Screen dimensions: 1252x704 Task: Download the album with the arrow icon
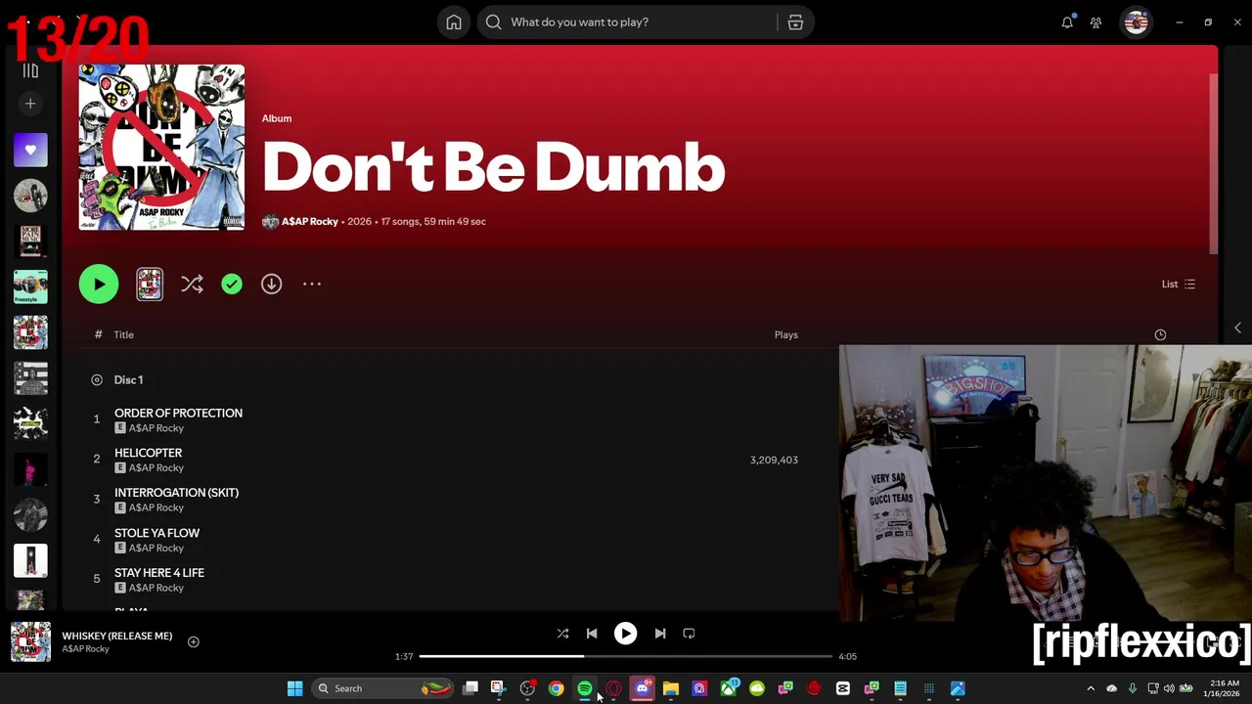(x=271, y=285)
